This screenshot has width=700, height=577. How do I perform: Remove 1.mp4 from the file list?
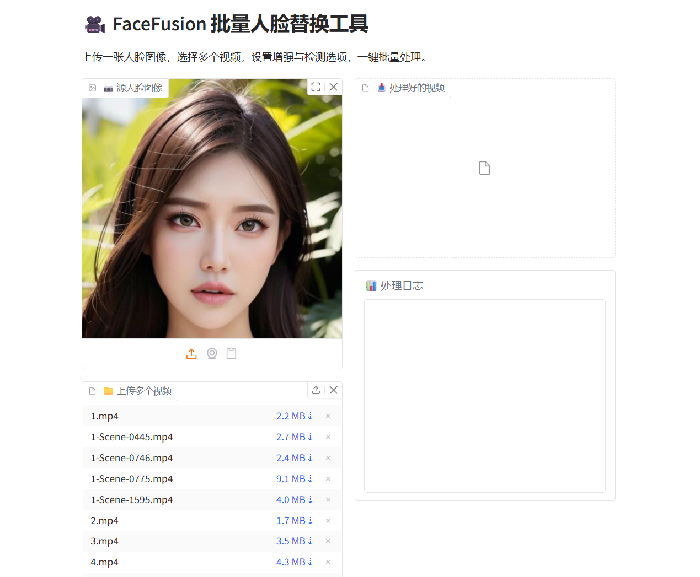[x=328, y=416]
